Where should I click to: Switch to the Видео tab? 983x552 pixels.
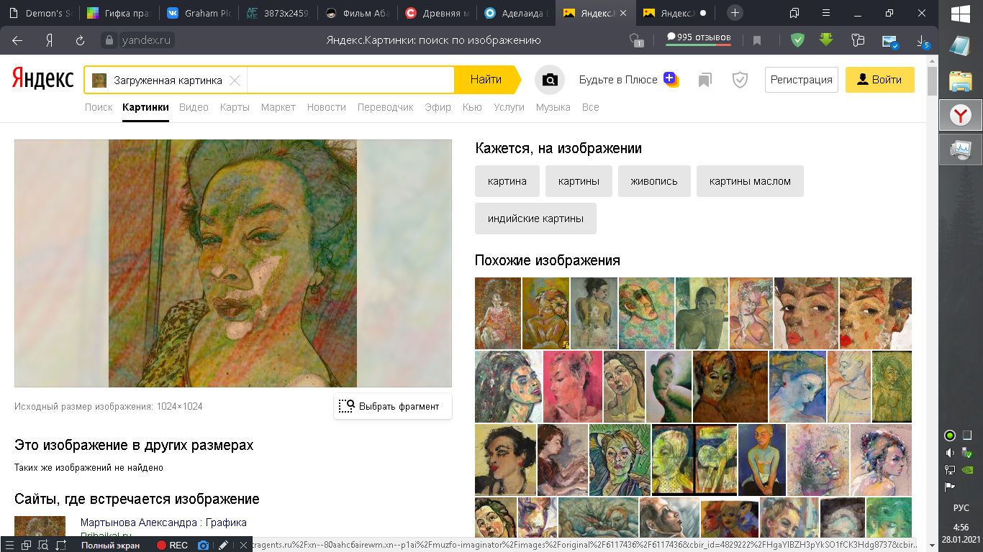(194, 107)
